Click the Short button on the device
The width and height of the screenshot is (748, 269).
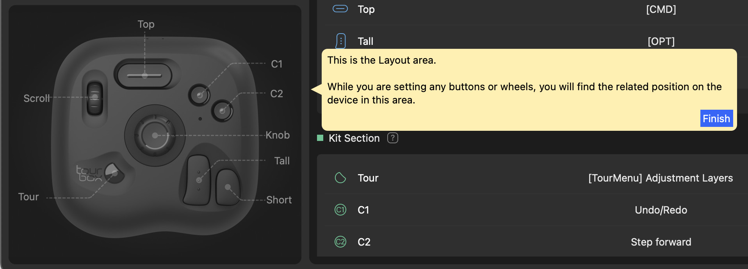pyautogui.click(x=228, y=187)
